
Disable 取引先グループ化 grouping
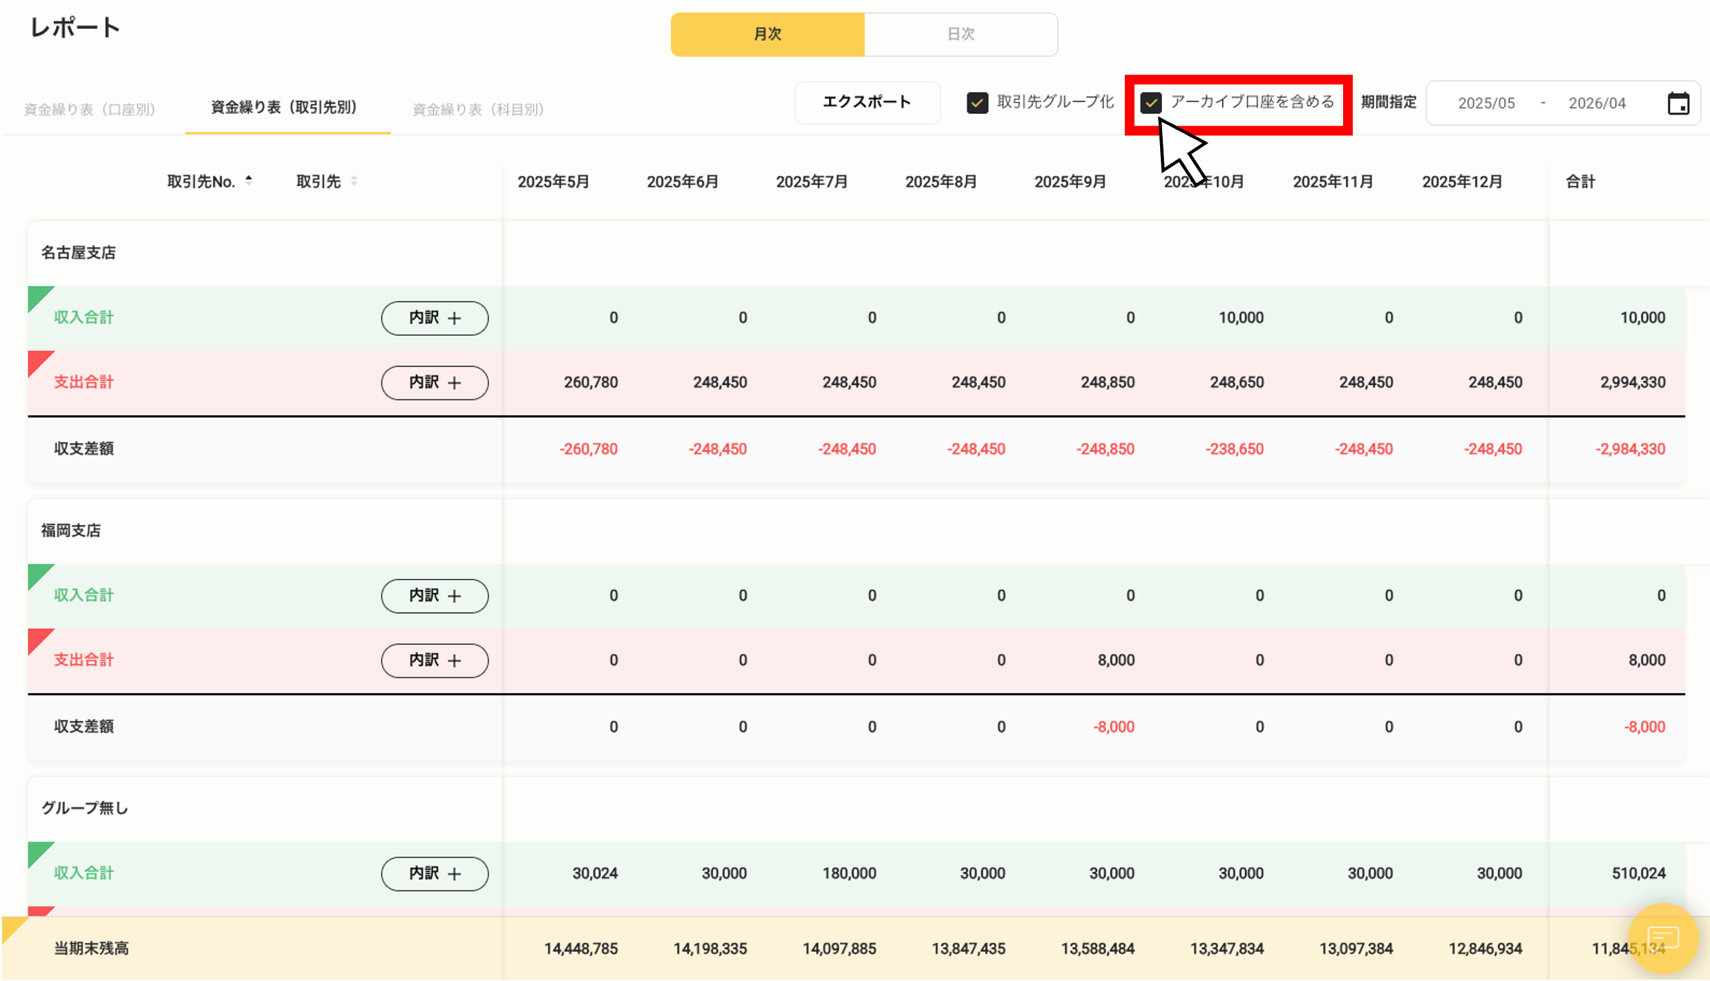(977, 102)
